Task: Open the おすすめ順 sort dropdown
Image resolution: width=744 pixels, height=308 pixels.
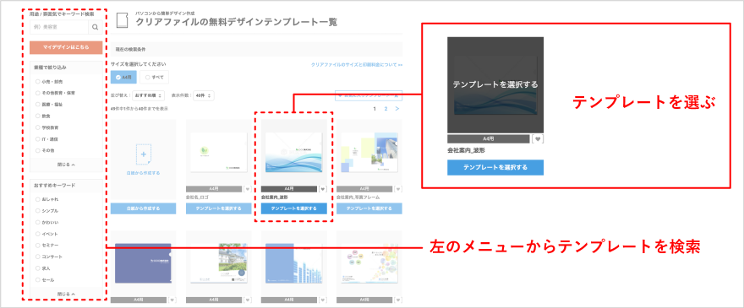Action: click(149, 95)
